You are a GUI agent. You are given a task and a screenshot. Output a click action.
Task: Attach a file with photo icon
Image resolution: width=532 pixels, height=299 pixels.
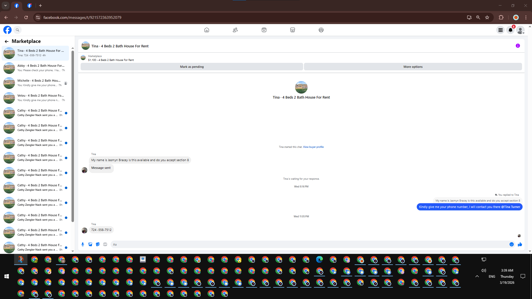pyautogui.click(x=90, y=244)
